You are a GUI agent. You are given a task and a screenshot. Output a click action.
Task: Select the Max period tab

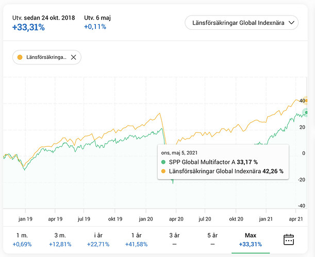click(x=251, y=239)
